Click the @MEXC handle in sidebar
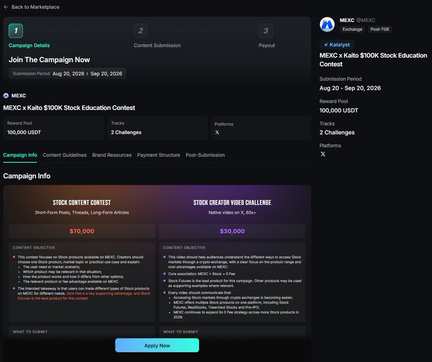 365,20
